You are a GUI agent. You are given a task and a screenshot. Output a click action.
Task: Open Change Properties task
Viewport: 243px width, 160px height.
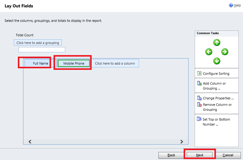[218, 98]
